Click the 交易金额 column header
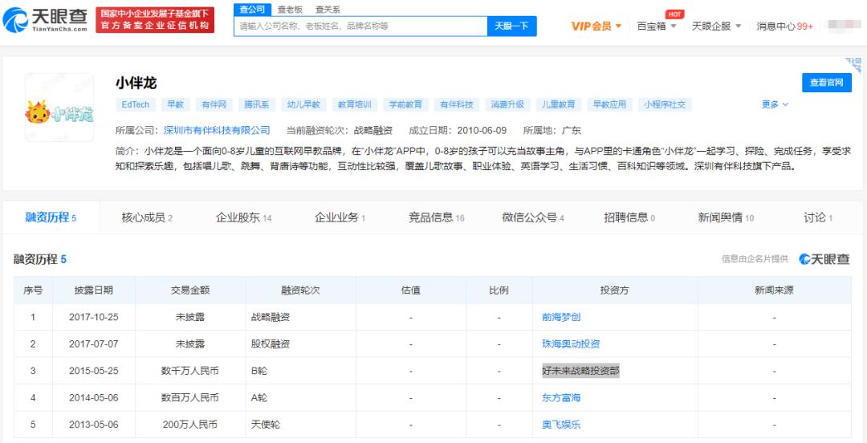Image resolution: width=867 pixels, height=443 pixels. (190, 291)
